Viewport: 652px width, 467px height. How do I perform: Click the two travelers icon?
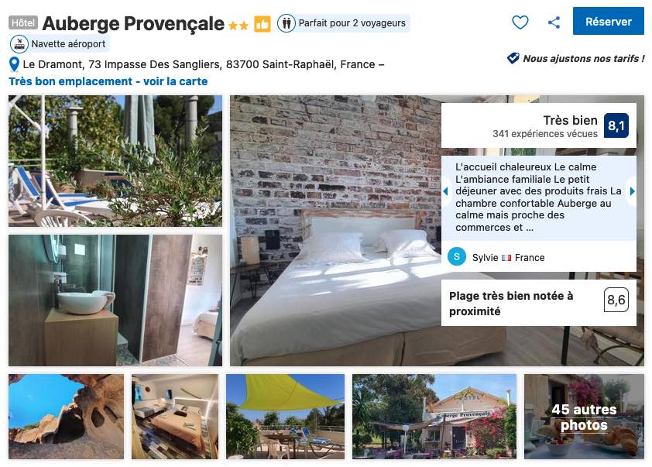(286, 23)
